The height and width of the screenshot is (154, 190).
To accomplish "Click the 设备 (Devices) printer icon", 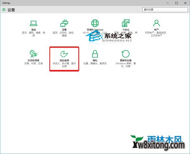I will point(64,23).
